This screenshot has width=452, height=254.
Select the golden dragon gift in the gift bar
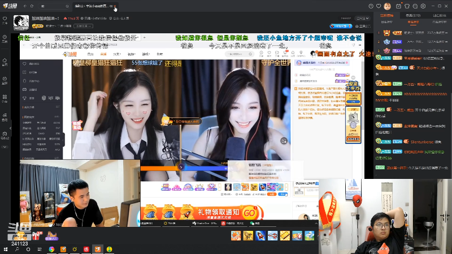point(248,235)
